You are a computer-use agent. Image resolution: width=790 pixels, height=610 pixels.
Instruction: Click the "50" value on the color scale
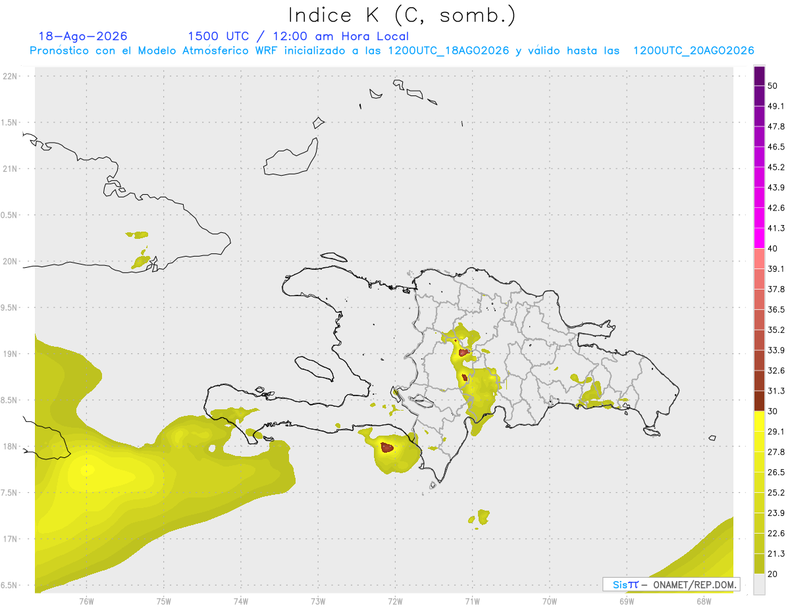[x=773, y=86]
